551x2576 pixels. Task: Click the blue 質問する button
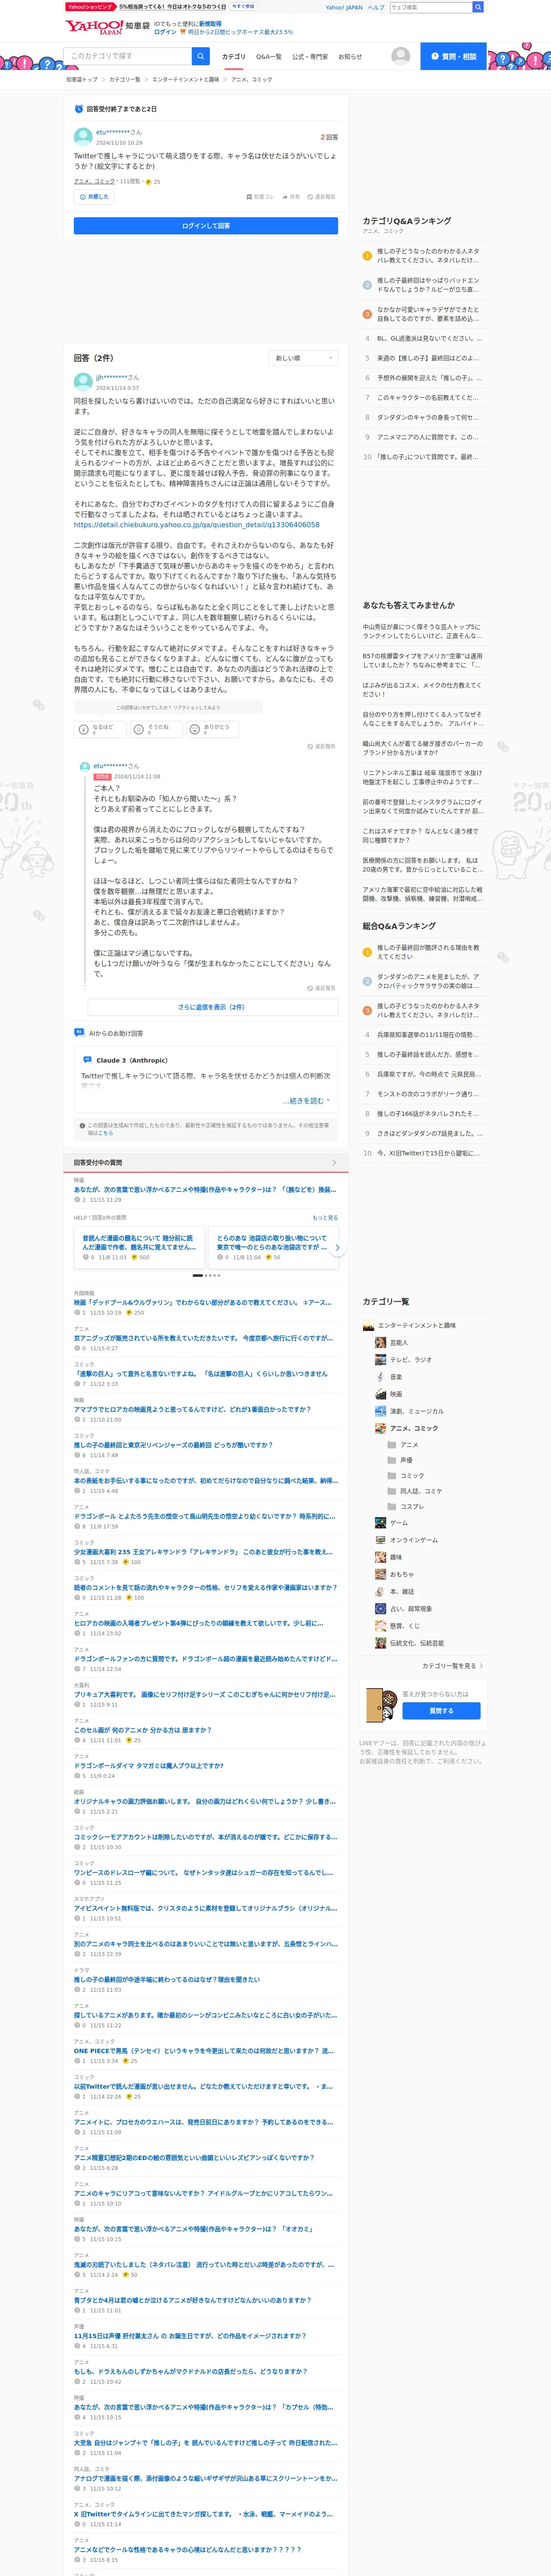pyautogui.click(x=441, y=1711)
